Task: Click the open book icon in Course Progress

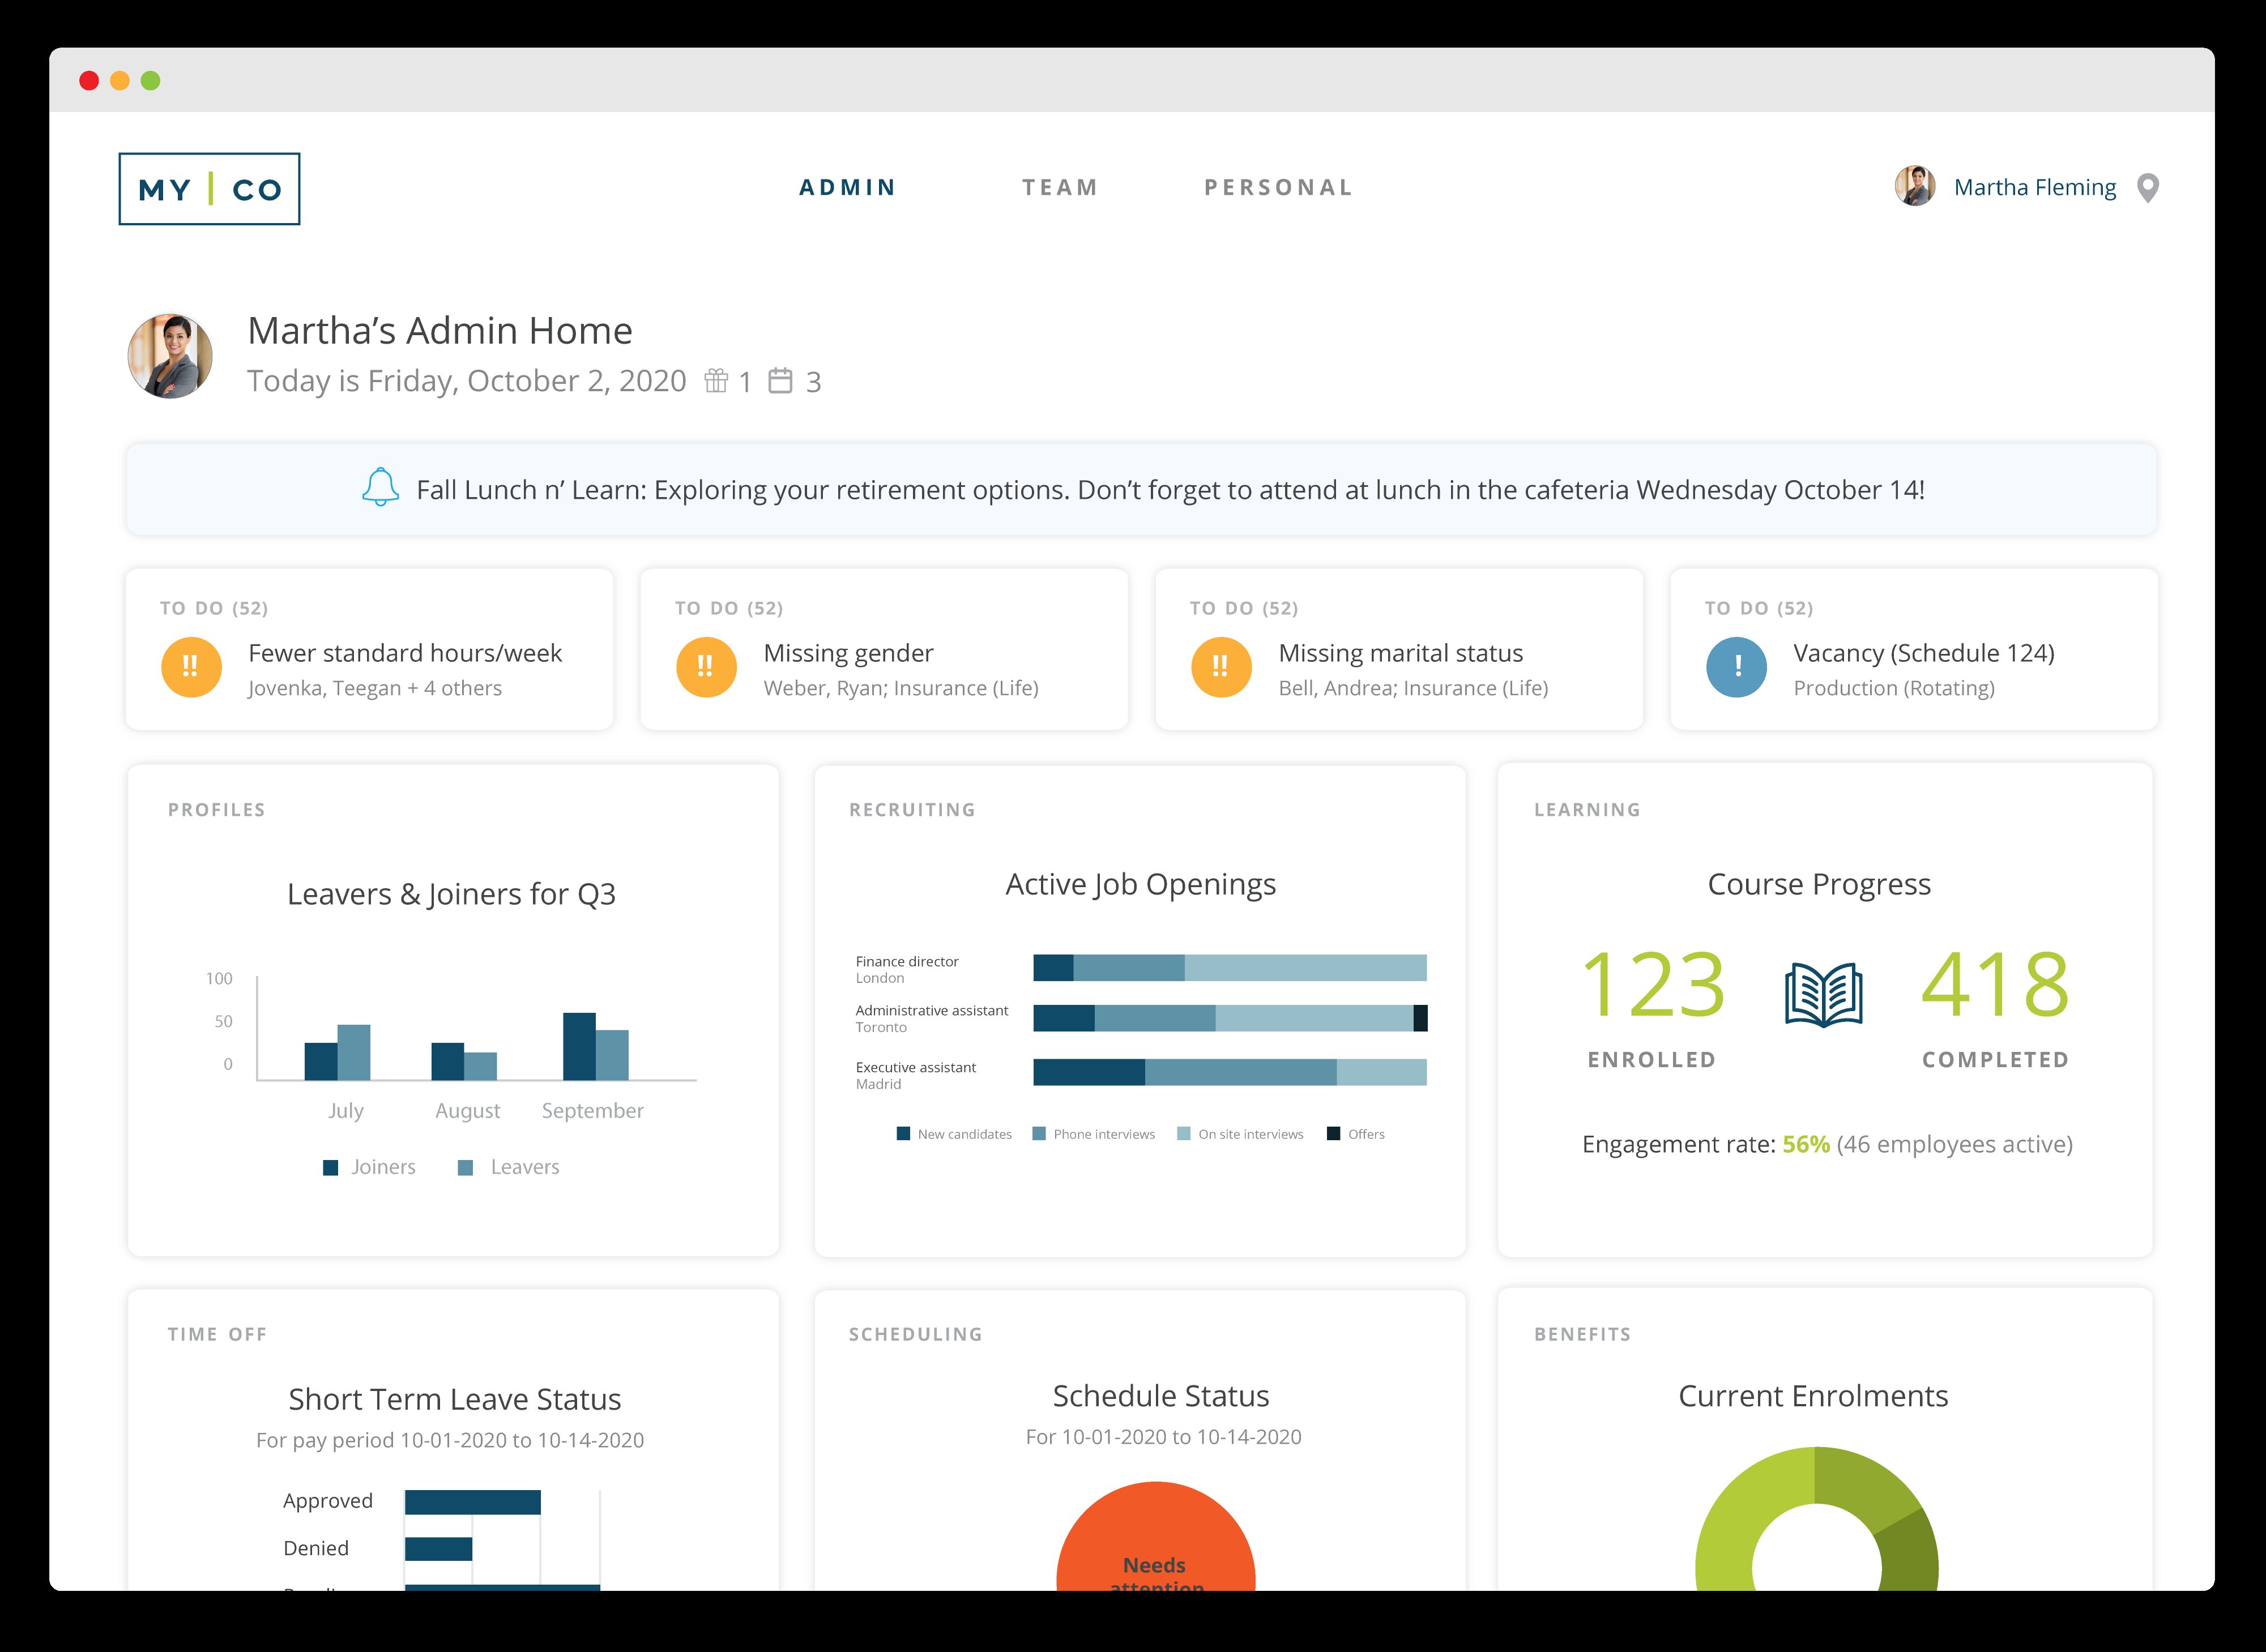Action: tap(1823, 994)
